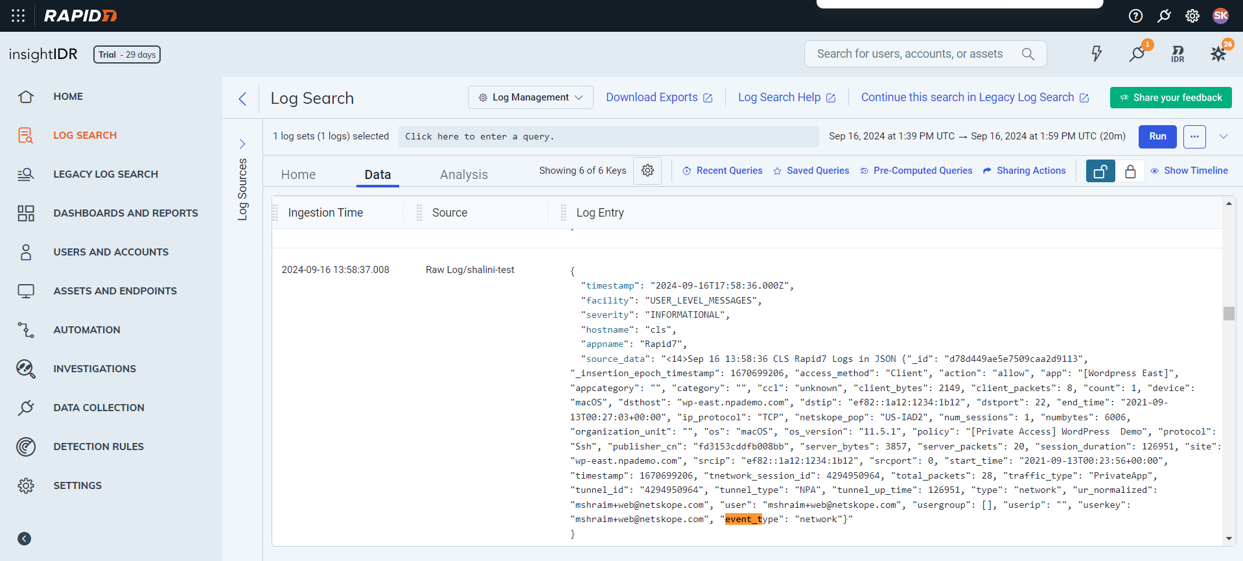Open LEGACY LOG SEARCH in sidebar menu
Image resolution: width=1243 pixels, height=561 pixels.
pyautogui.click(x=106, y=174)
